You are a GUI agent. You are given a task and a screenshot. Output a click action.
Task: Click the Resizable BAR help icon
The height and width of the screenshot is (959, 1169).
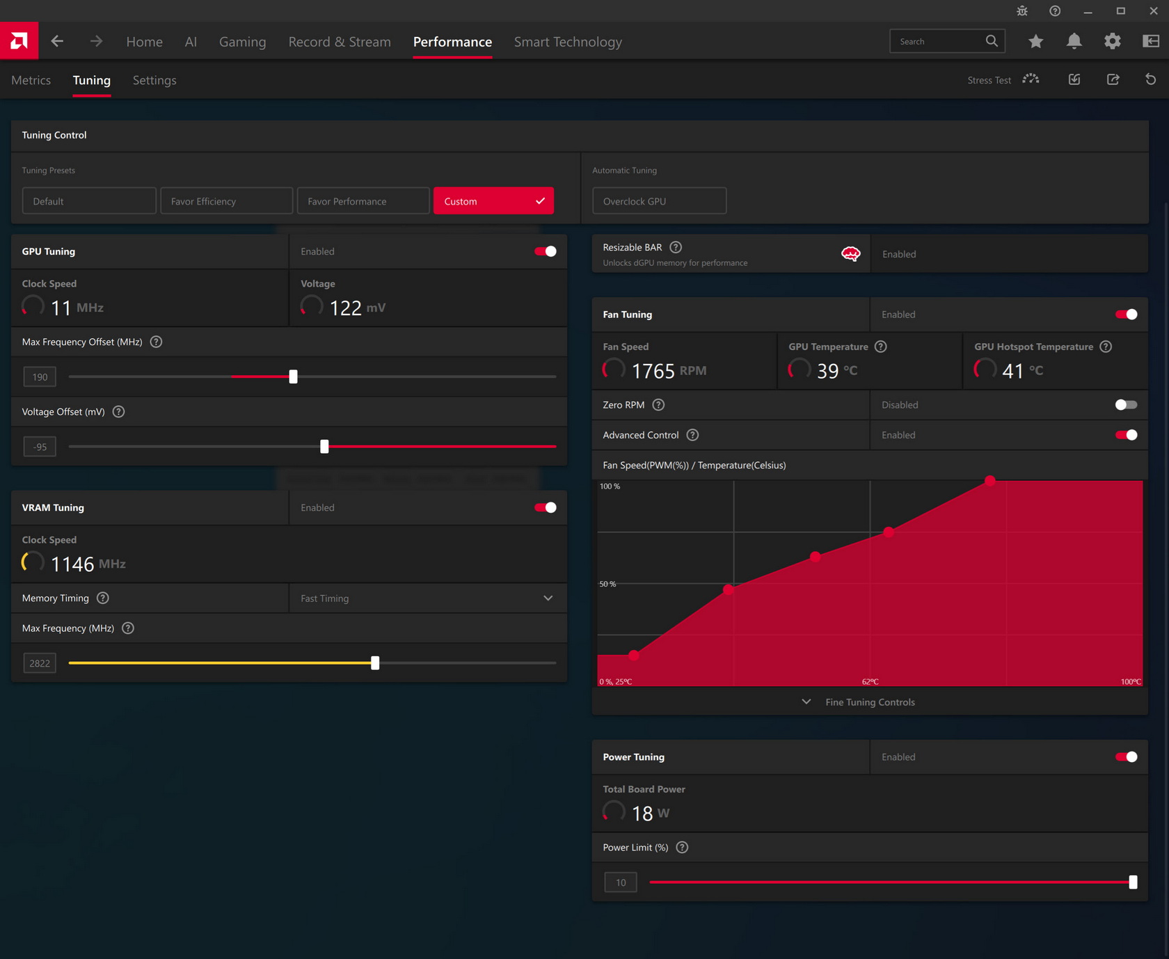675,247
